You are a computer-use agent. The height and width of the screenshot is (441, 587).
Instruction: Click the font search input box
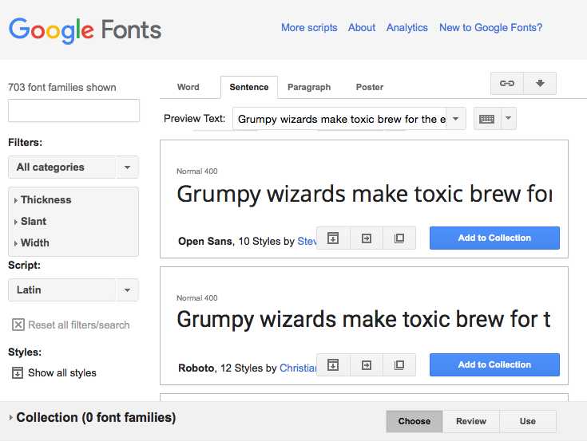73,110
